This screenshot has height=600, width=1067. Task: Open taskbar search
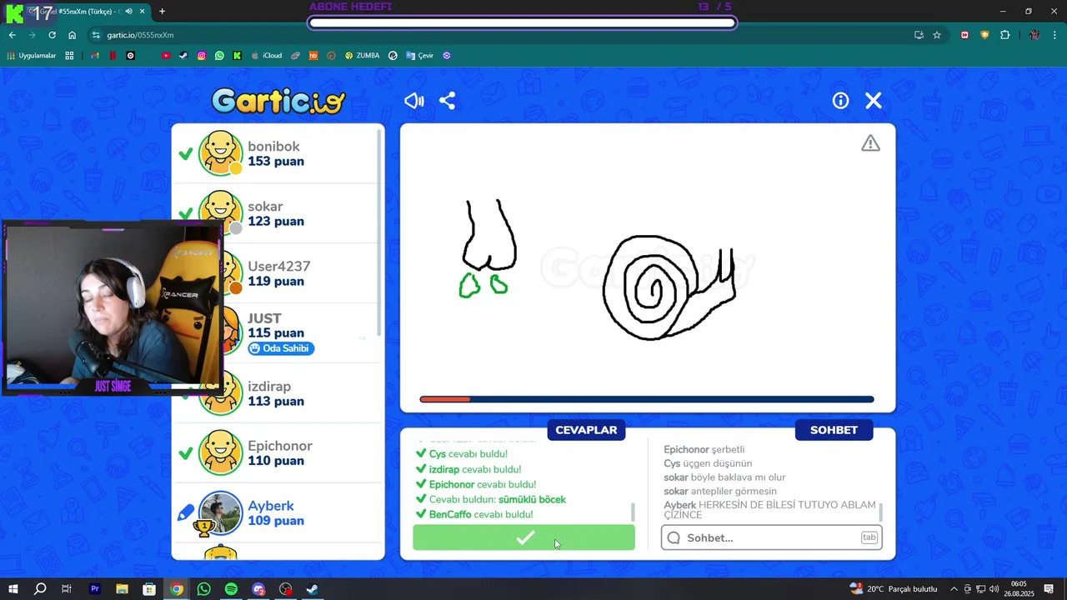tap(39, 589)
